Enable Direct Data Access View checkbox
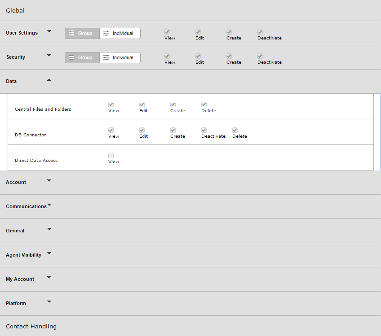Viewport: 381px width, 336px height. coord(111,156)
